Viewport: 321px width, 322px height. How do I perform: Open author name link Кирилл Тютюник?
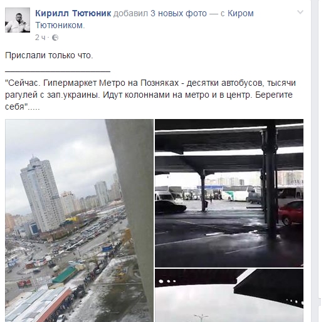[x=73, y=13]
